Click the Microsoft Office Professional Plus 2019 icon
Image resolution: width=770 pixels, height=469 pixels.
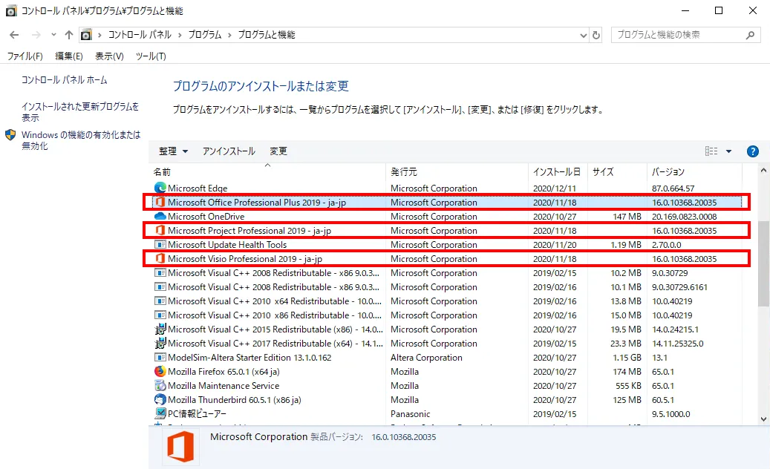pos(160,202)
